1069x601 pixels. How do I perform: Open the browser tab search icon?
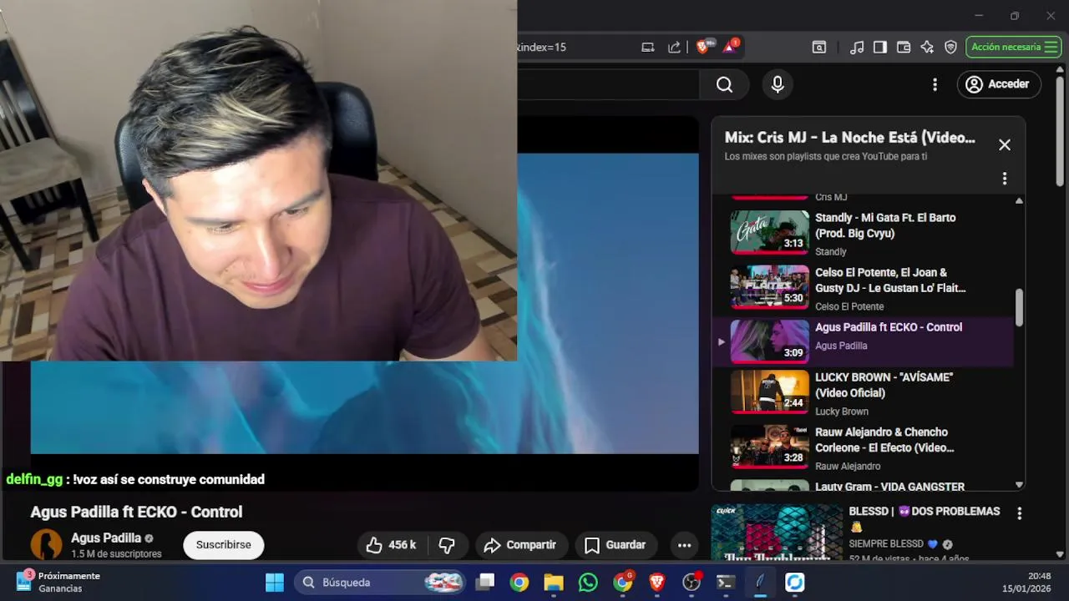[819, 48]
